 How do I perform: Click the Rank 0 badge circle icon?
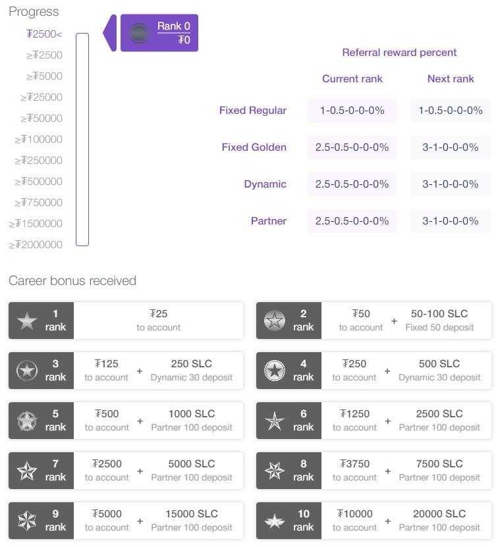click(138, 33)
